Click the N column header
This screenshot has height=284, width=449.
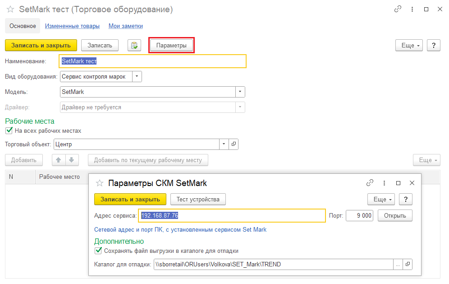tap(20, 177)
